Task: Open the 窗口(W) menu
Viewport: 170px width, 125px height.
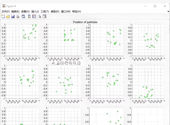Action: (66, 12)
